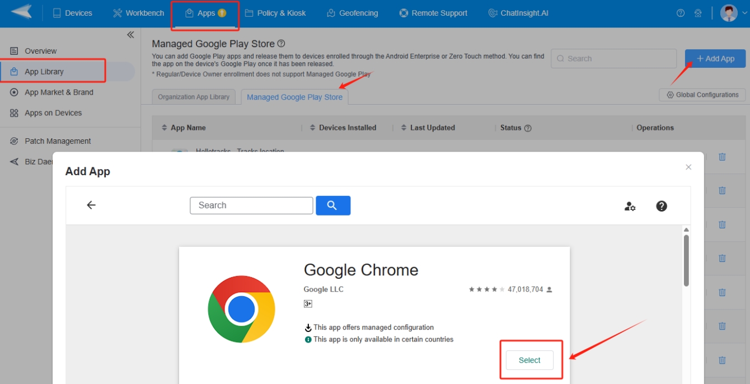The height and width of the screenshot is (384, 750).
Task: Click the + Add App button
Action: coord(715,58)
